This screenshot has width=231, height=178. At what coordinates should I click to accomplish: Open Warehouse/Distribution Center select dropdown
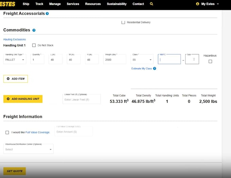[29, 149]
